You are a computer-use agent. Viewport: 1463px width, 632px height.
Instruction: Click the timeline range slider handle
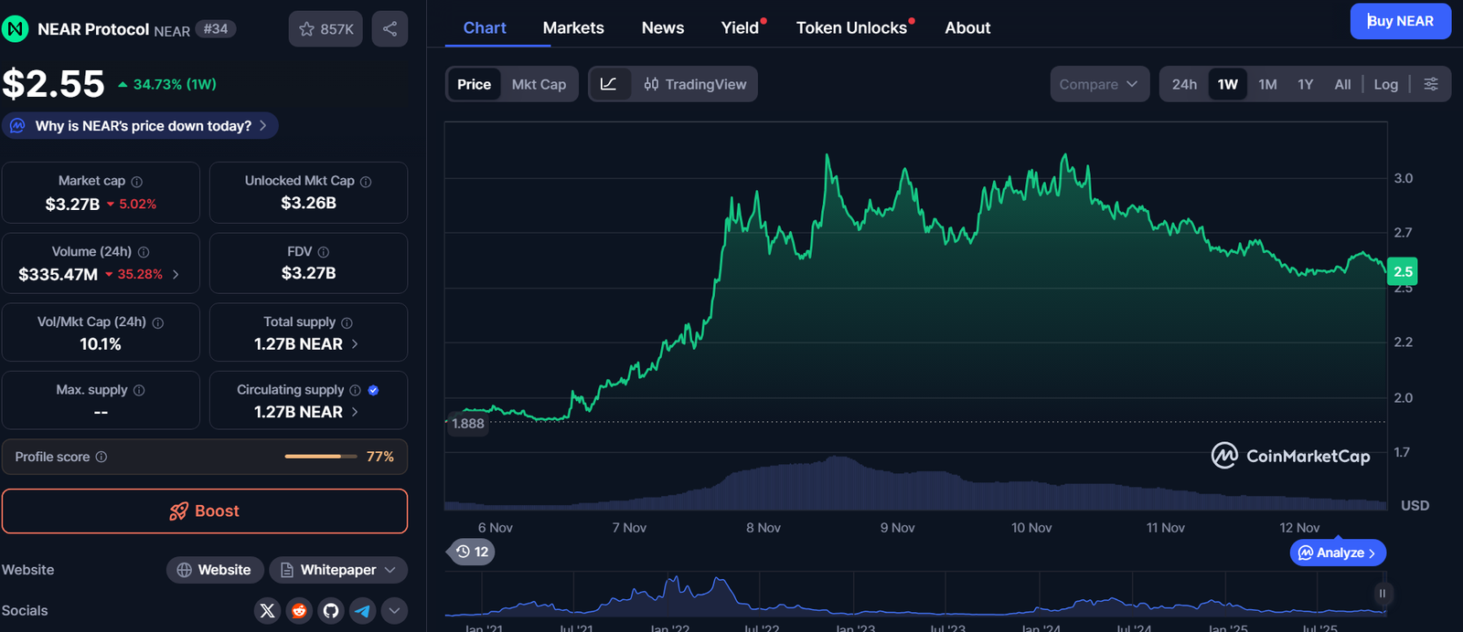click(1382, 594)
